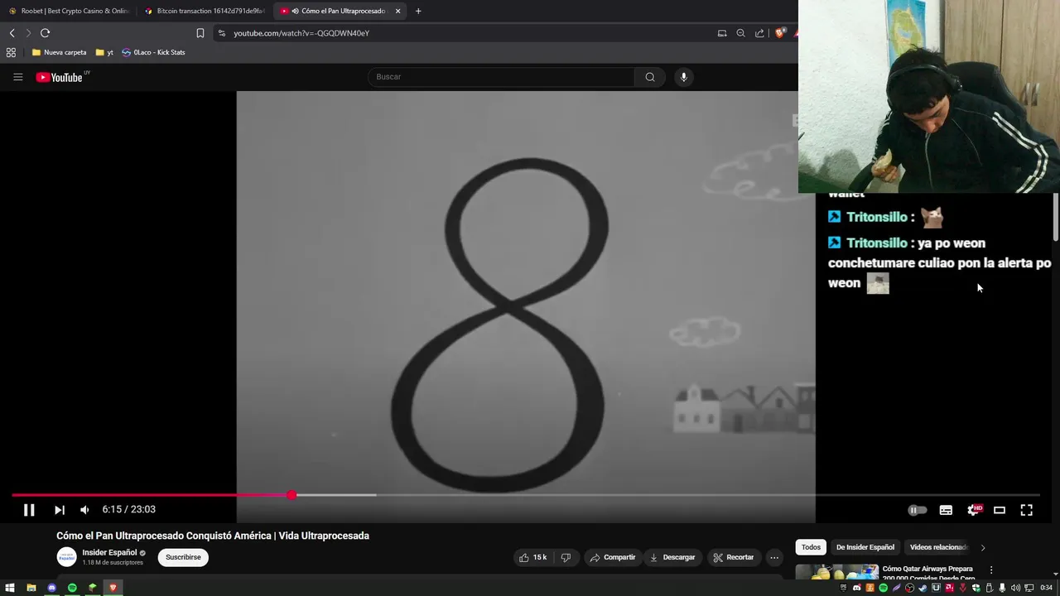This screenshot has height=596, width=1060.
Task: Focus the Buscar search field
Action: click(x=502, y=77)
